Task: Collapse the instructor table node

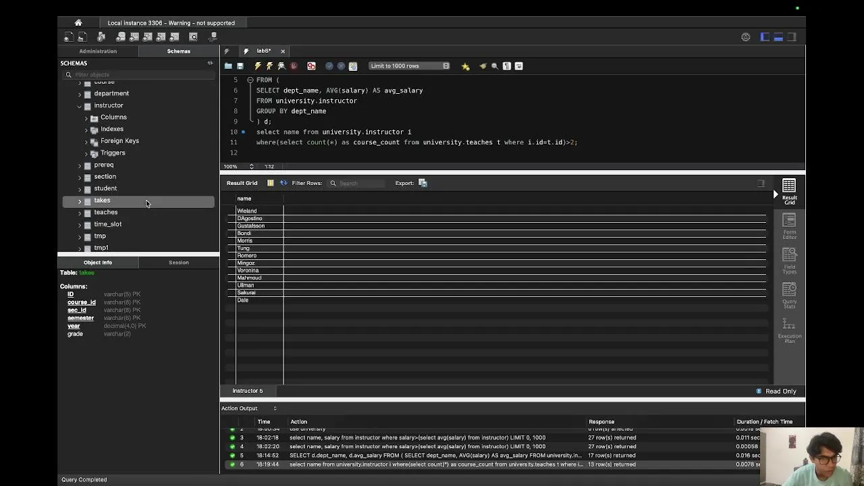Action: click(80, 106)
